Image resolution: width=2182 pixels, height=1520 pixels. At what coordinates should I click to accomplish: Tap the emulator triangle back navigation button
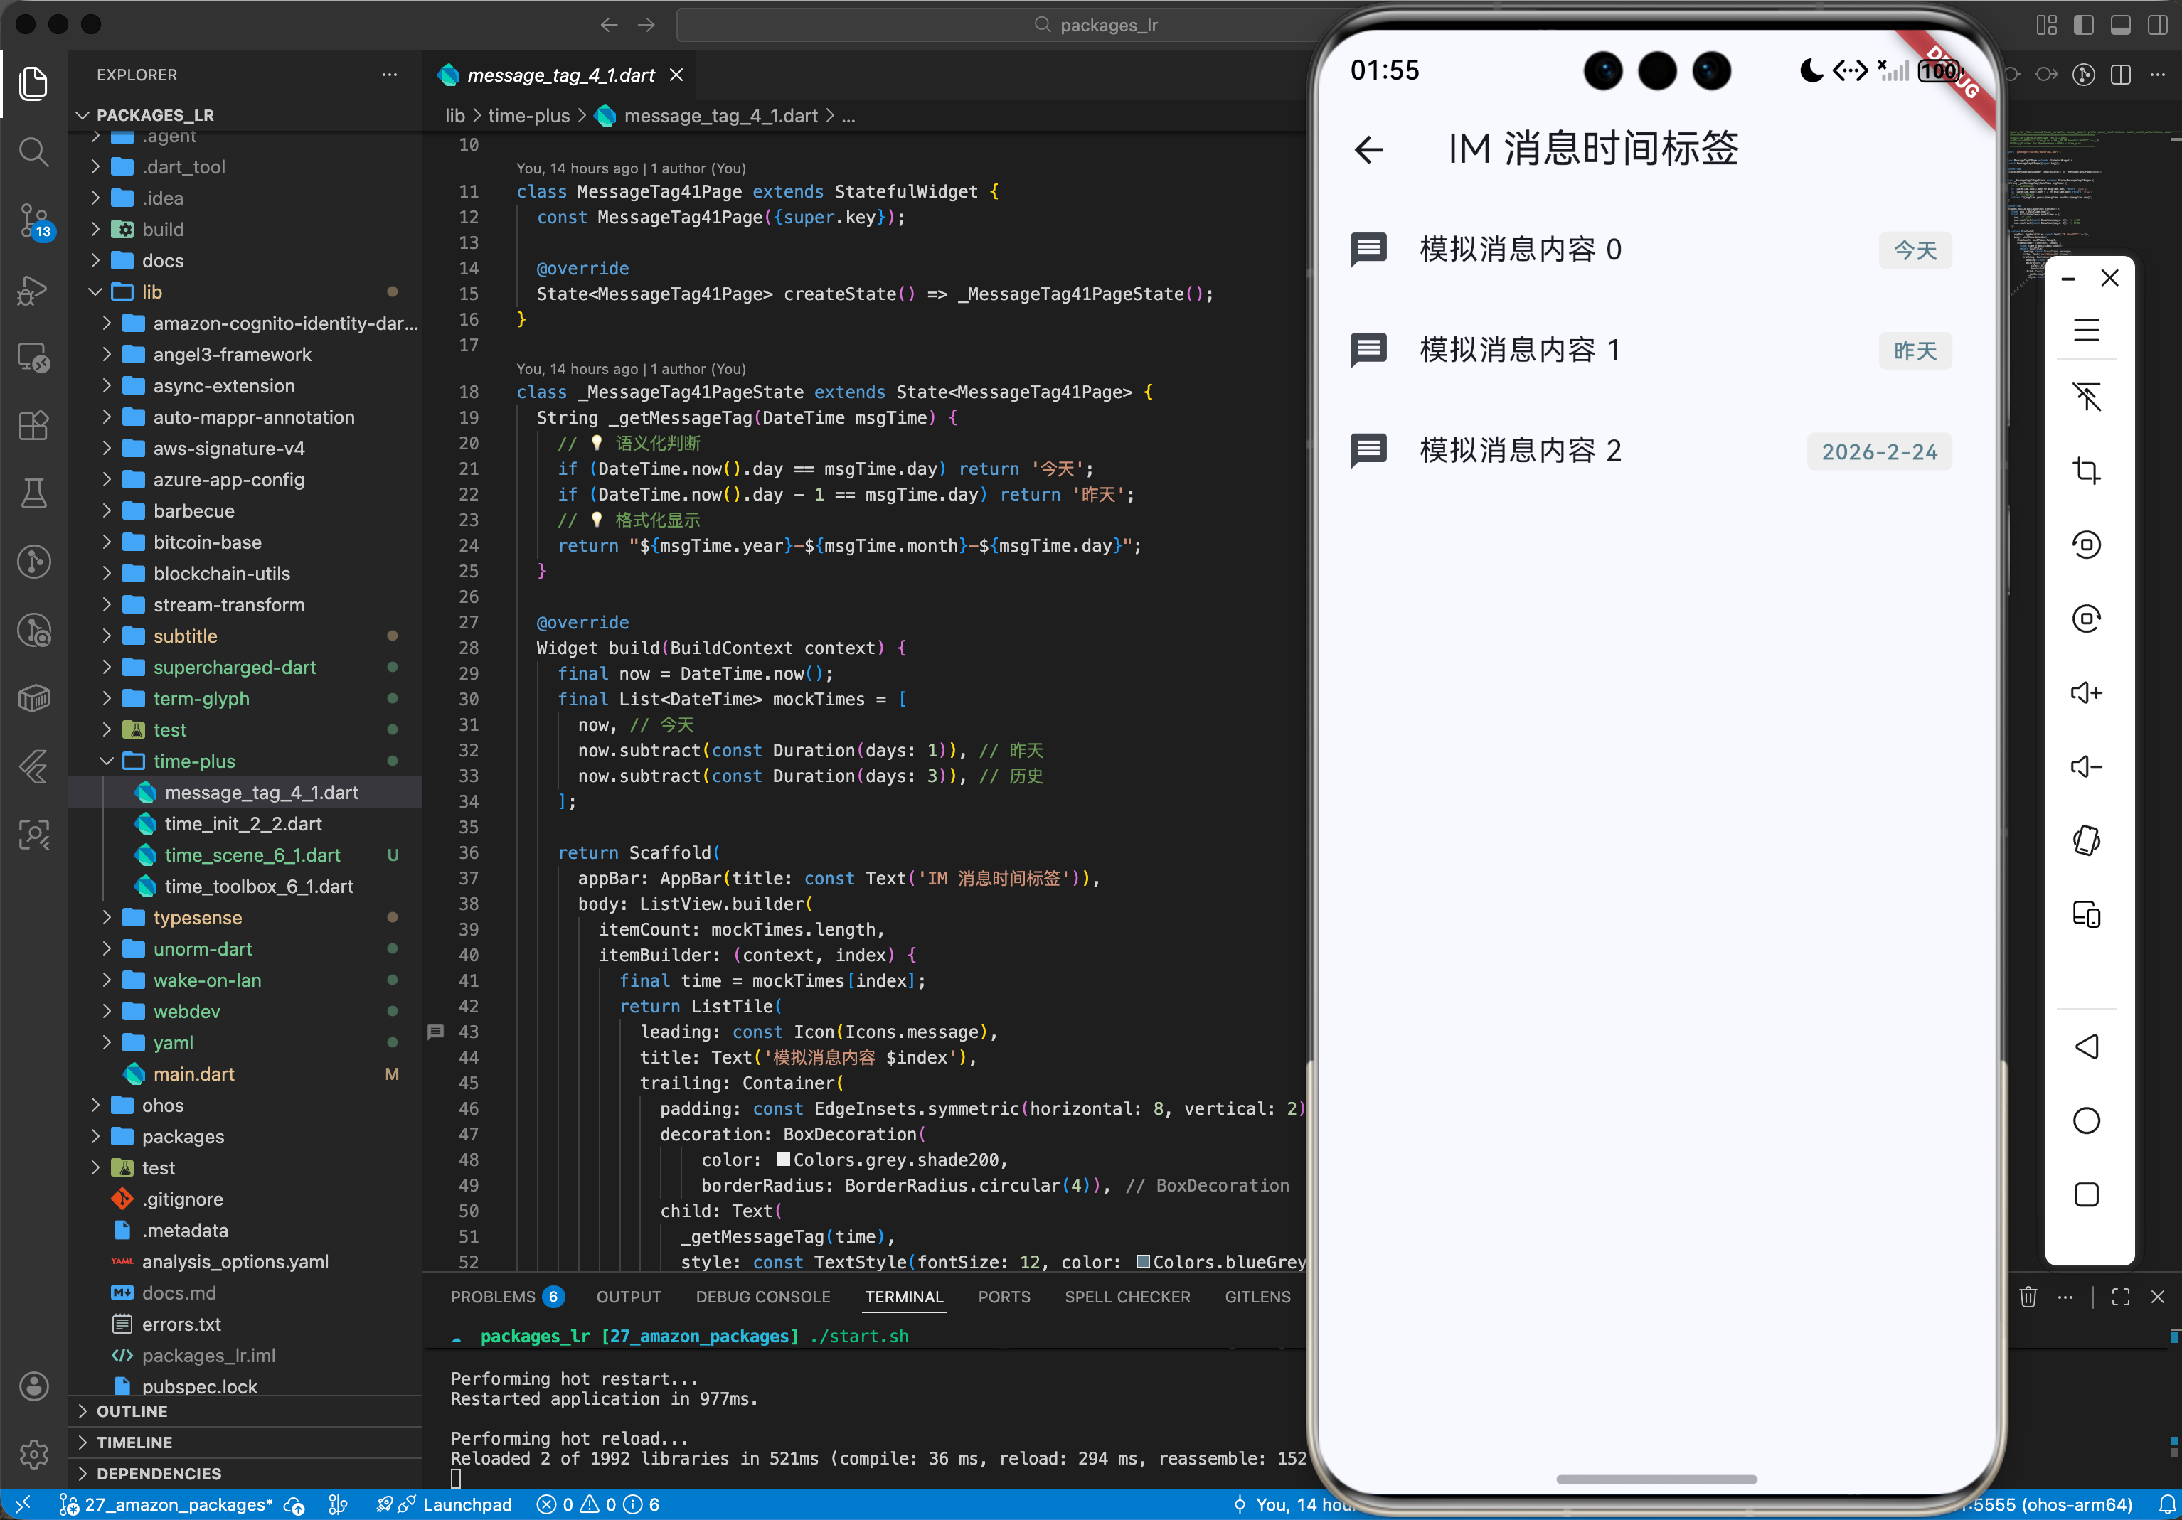2086,1047
